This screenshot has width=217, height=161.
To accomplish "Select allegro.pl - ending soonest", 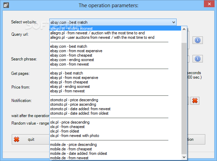I will click(x=115, y=28).
